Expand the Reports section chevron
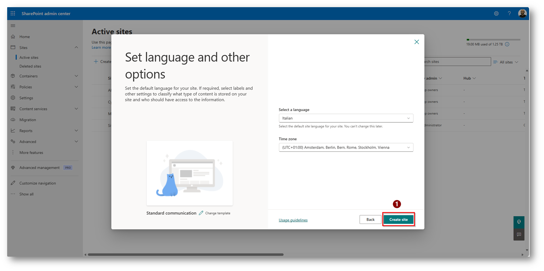The width and height of the screenshot is (544, 271). coord(76,131)
